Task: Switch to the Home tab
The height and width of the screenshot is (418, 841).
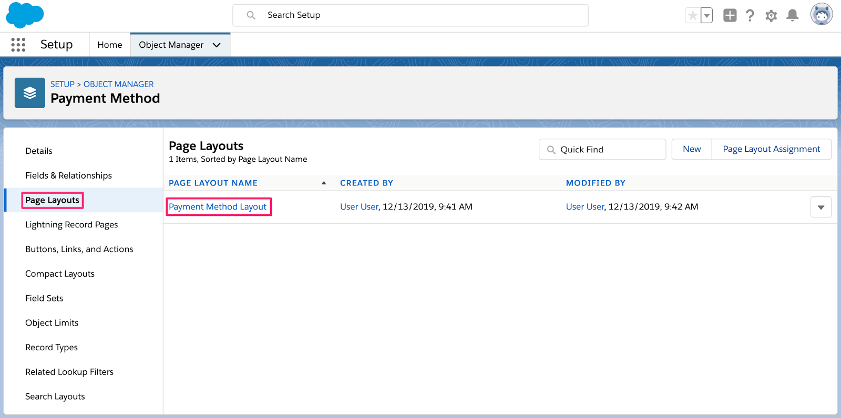Action: [110, 45]
